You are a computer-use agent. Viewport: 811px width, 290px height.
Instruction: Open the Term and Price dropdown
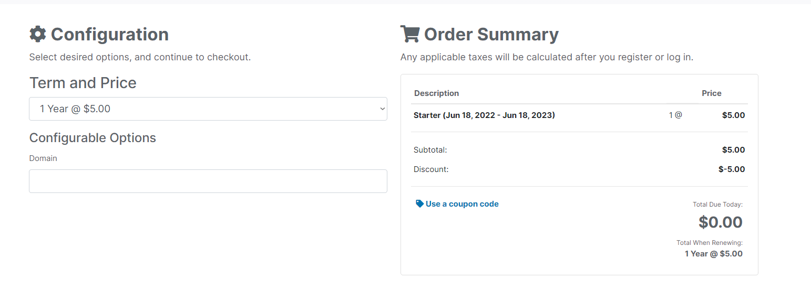[x=208, y=109]
